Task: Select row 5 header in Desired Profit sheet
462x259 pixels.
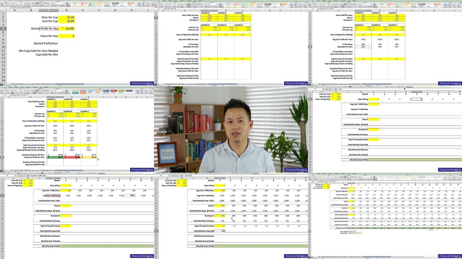Action: pos(3,29)
